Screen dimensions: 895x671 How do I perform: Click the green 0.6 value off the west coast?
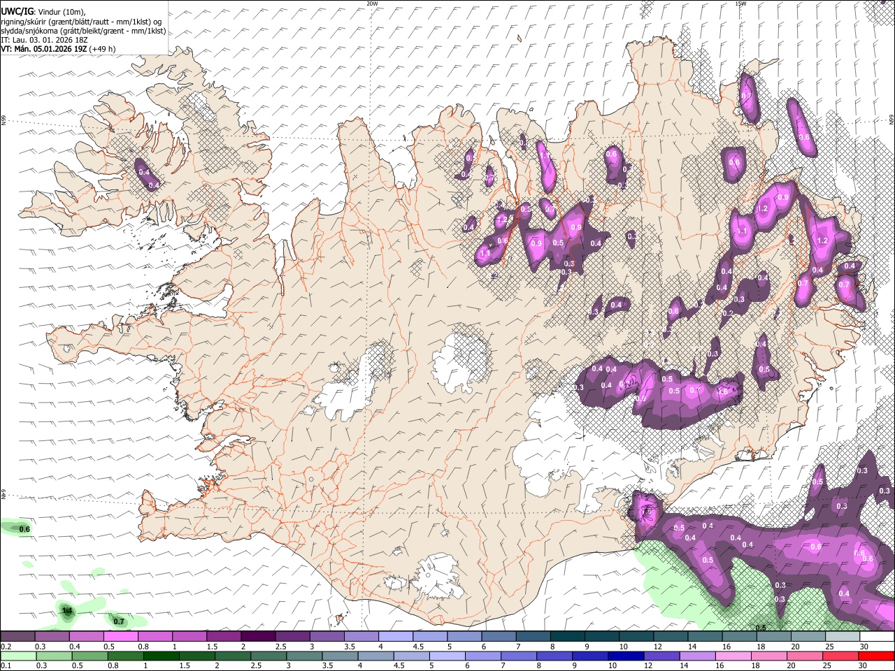(24, 529)
